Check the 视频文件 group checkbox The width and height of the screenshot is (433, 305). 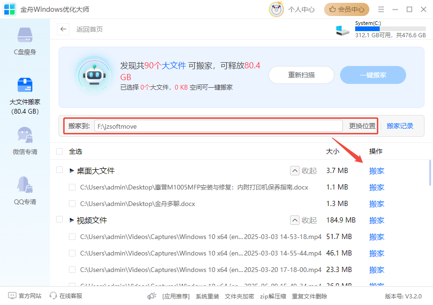point(59,219)
